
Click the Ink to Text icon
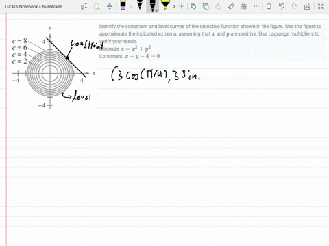[x=219, y=6]
